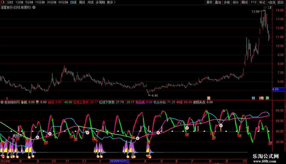Viewport: 286px width, 164px height.
Task: Expand the 股朋指标网 indicator dropdown arrow
Action: [2, 102]
